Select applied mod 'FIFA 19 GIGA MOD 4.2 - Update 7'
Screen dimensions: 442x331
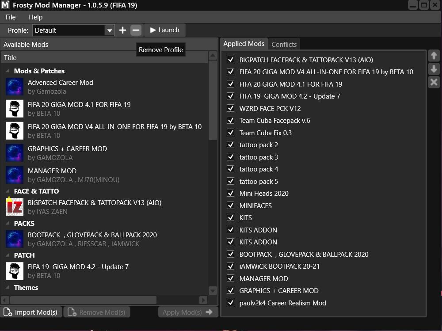click(x=290, y=96)
